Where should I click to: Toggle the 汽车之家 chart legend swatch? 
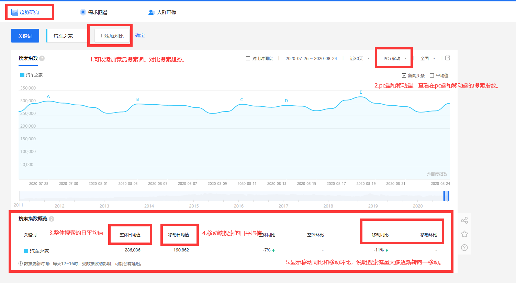22,75
